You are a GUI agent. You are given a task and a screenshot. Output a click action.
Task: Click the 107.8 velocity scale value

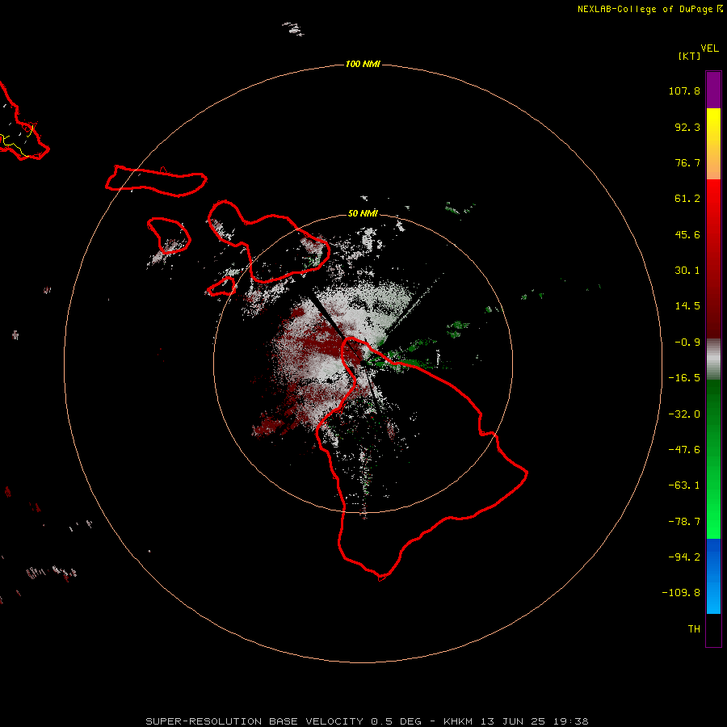coord(684,90)
